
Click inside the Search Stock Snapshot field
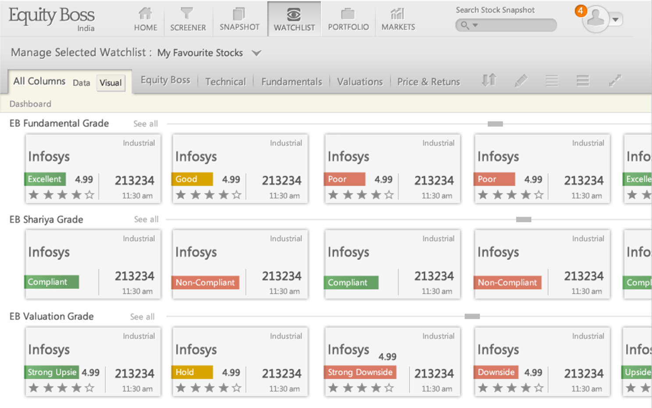tap(506, 25)
